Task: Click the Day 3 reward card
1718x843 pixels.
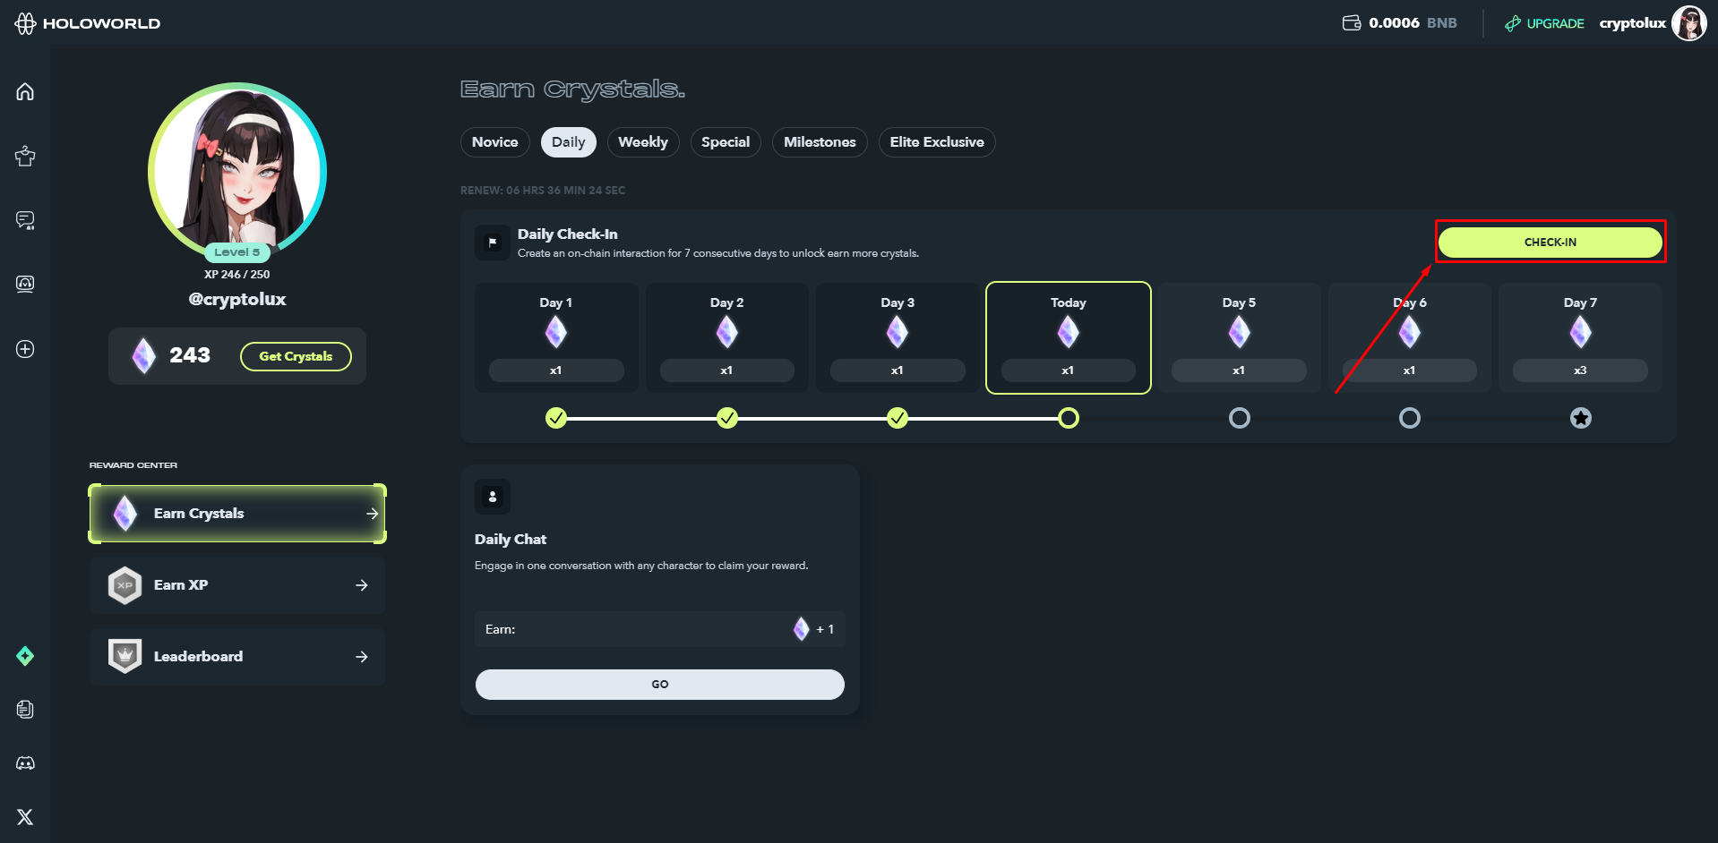Action: pos(898,337)
